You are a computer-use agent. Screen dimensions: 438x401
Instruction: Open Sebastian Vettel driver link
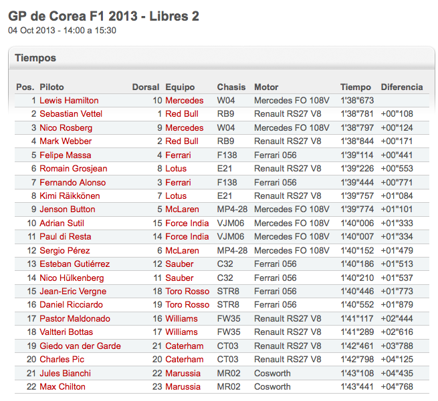[71, 113]
